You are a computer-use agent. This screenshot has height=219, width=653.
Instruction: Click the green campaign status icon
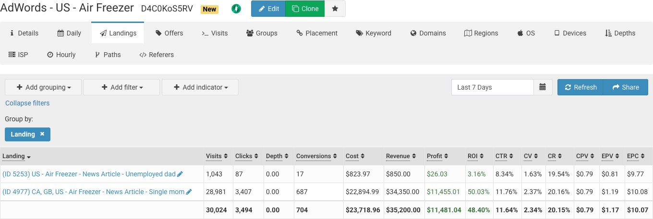point(236,9)
